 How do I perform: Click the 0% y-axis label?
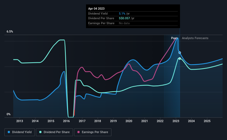[x=9, y=114]
